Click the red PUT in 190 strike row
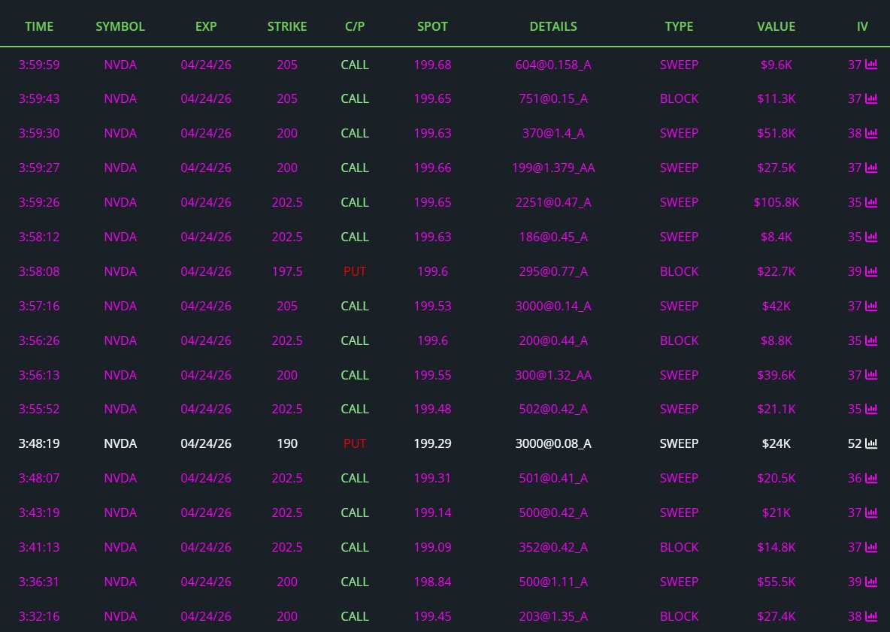 (x=355, y=443)
